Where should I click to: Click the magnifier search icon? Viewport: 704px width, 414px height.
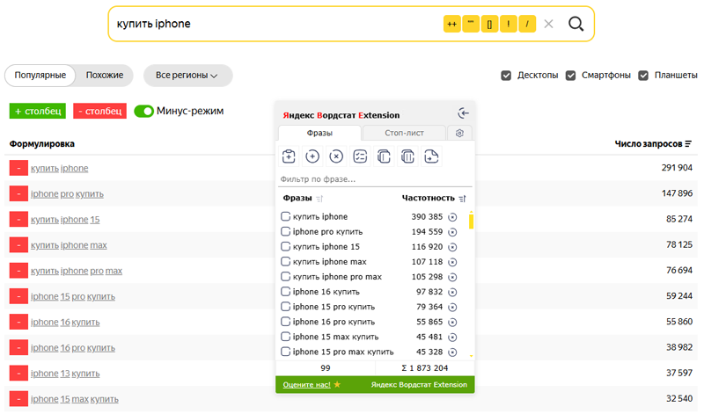(x=576, y=24)
